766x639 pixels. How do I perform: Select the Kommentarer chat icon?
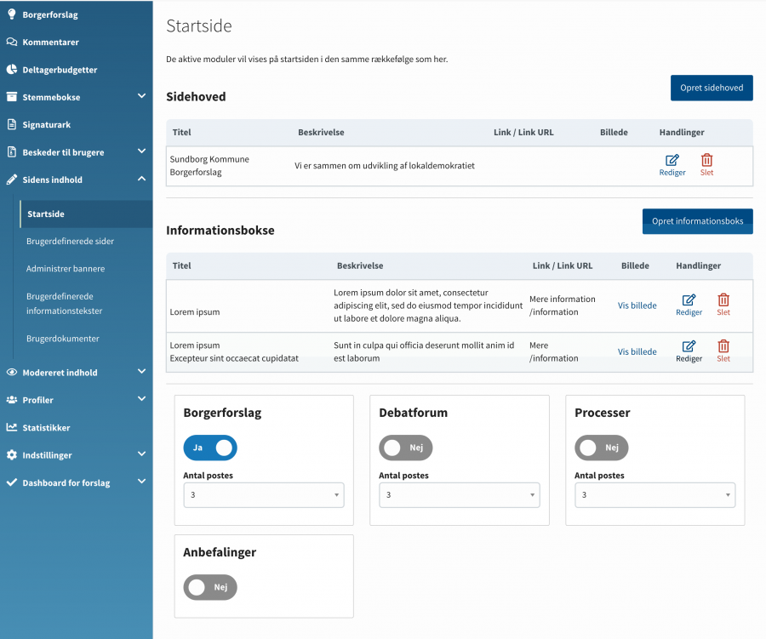[11, 41]
